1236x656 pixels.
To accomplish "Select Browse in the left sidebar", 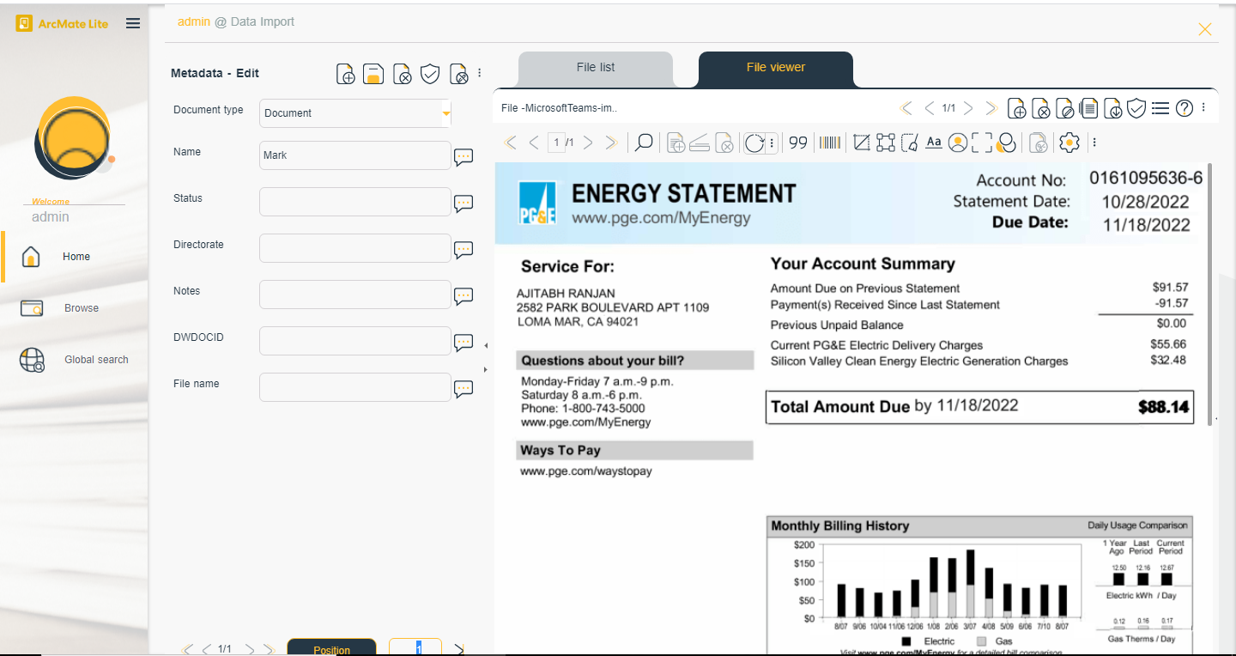I will [x=82, y=308].
